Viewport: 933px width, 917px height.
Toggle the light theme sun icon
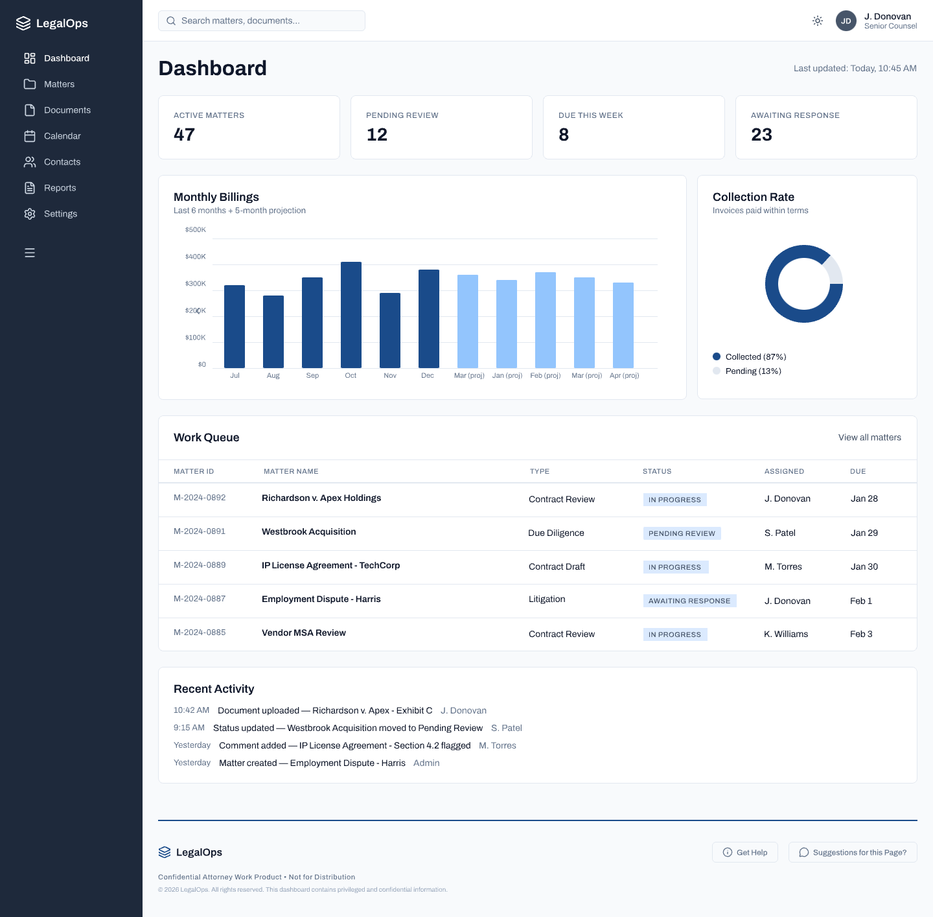(817, 20)
